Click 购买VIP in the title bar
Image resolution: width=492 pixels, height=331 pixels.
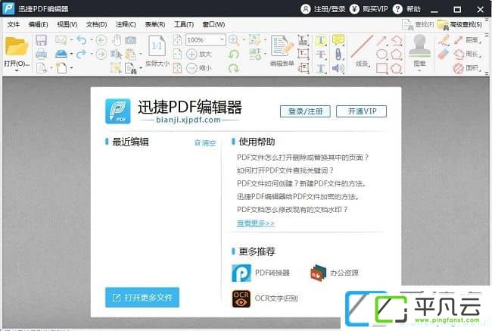[x=369, y=9]
